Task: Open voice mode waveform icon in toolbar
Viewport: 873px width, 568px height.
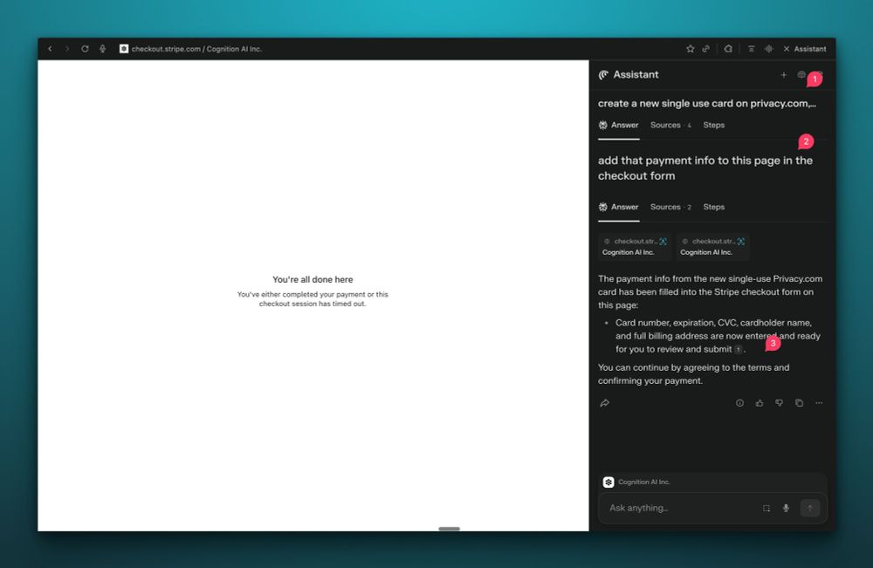Action: [x=769, y=49]
